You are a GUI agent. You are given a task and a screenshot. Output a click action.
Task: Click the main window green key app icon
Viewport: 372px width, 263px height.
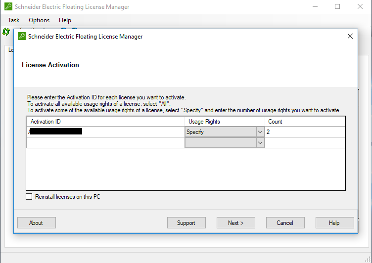point(8,6)
